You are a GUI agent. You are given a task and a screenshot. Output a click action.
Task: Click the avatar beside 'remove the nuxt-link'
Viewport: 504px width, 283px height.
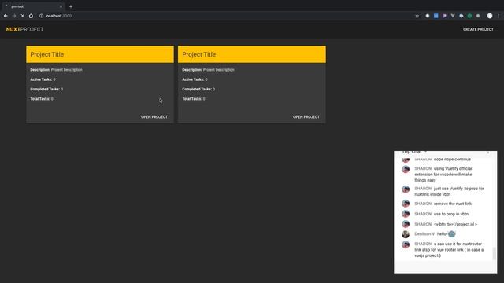click(406, 204)
